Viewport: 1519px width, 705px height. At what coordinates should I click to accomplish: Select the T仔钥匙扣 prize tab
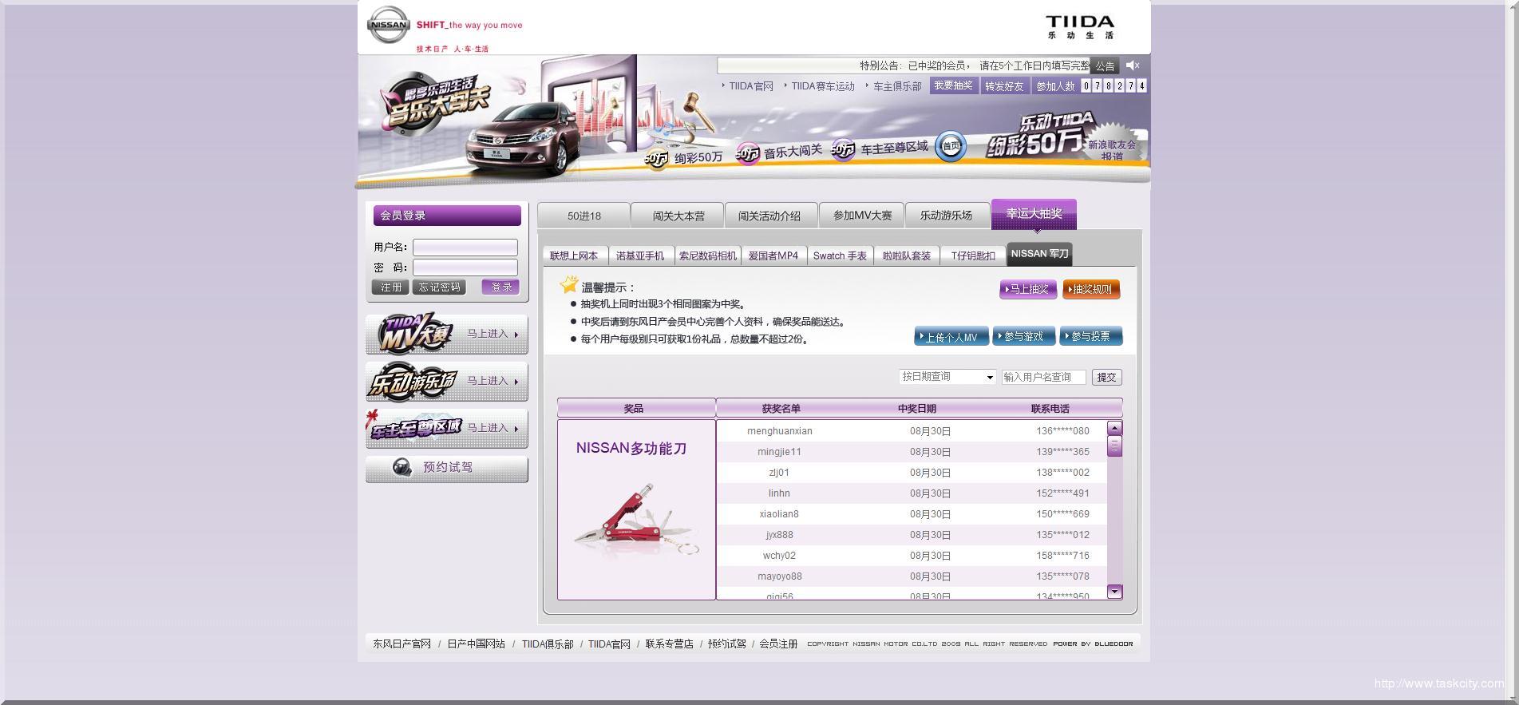(973, 255)
